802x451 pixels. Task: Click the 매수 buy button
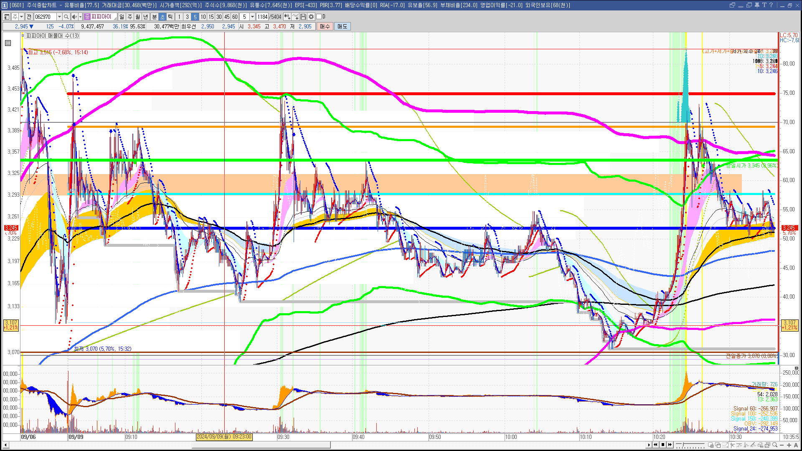pos(325,26)
